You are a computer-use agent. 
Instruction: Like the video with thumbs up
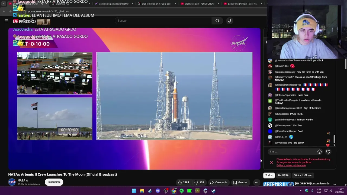pos(184,182)
